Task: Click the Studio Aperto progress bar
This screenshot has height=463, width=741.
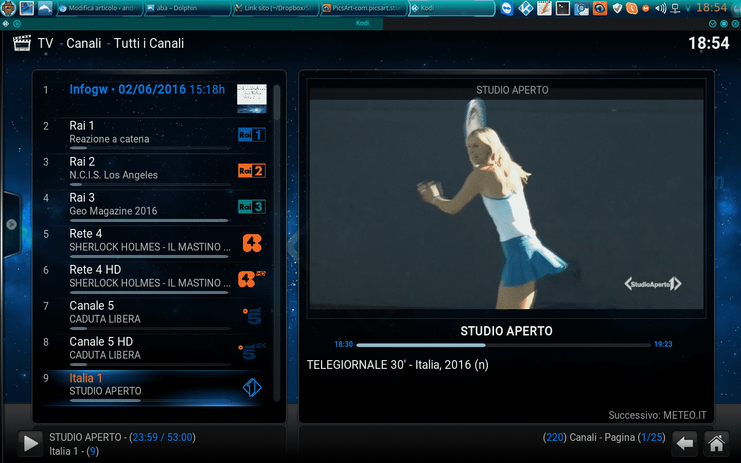Action: (503, 345)
